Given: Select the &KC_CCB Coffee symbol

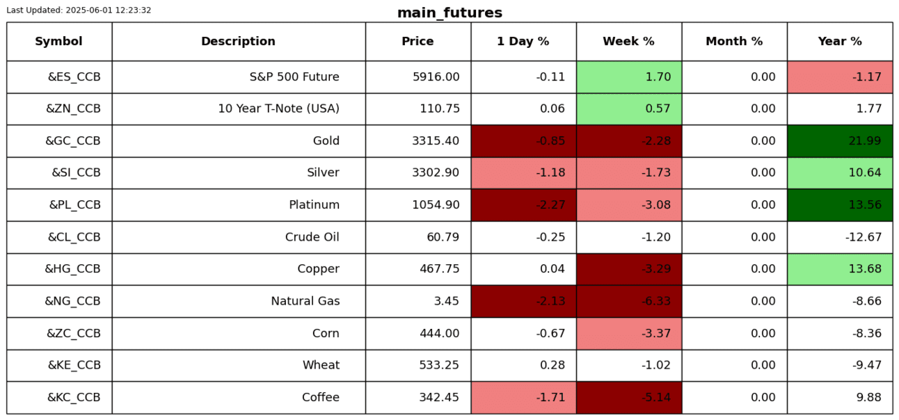Looking at the screenshot, I should (74, 398).
